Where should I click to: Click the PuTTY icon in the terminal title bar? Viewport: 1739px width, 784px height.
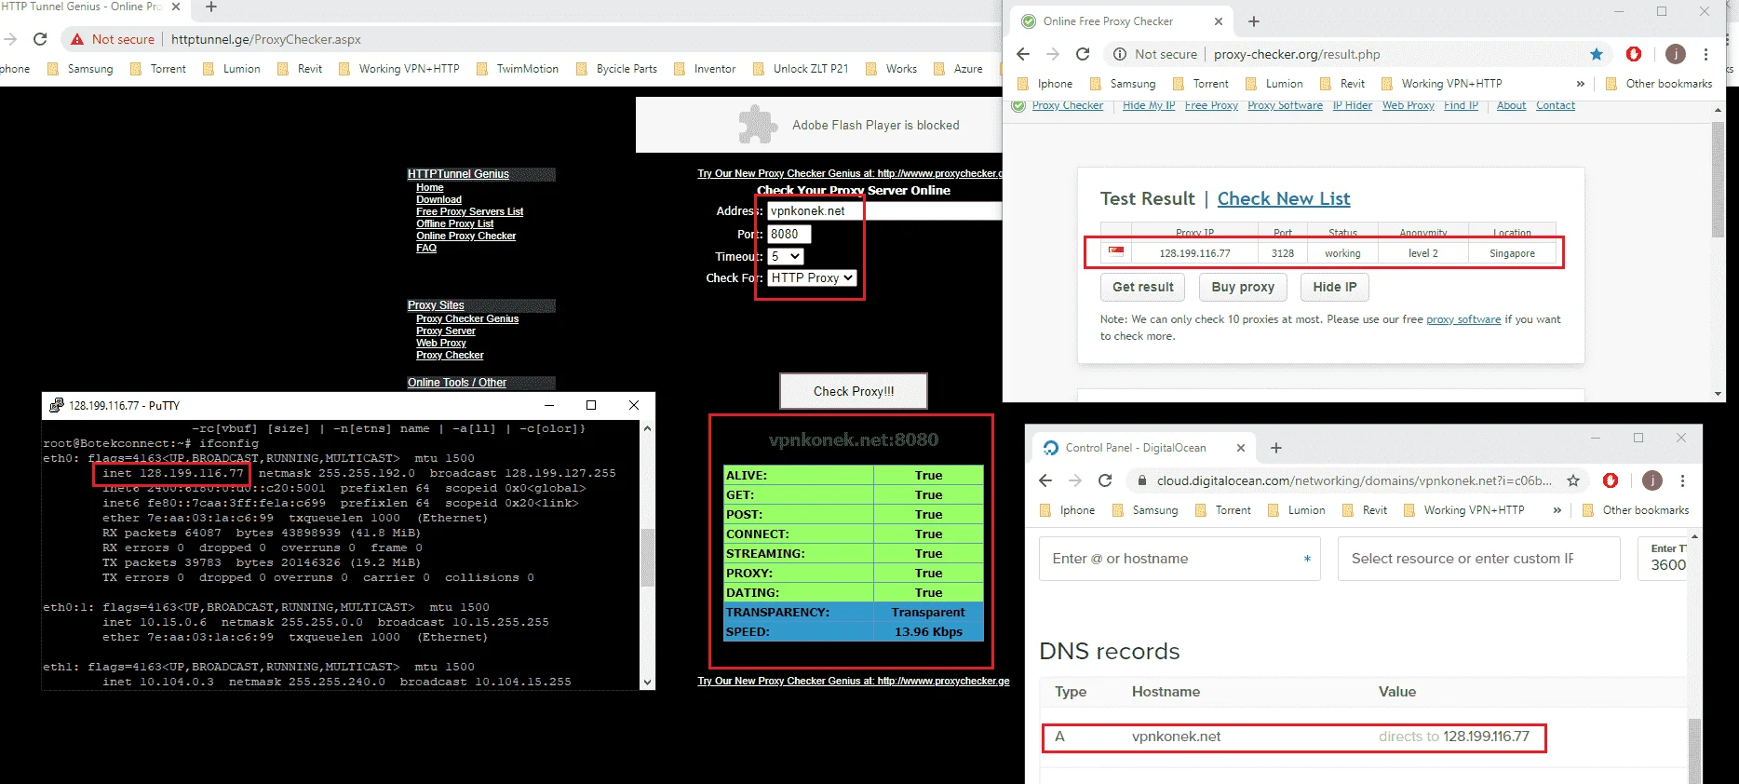click(56, 405)
